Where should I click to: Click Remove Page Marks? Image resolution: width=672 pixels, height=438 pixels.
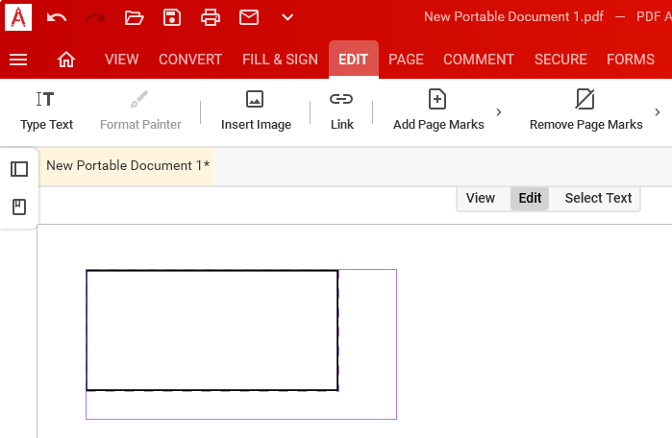pyautogui.click(x=585, y=110)
